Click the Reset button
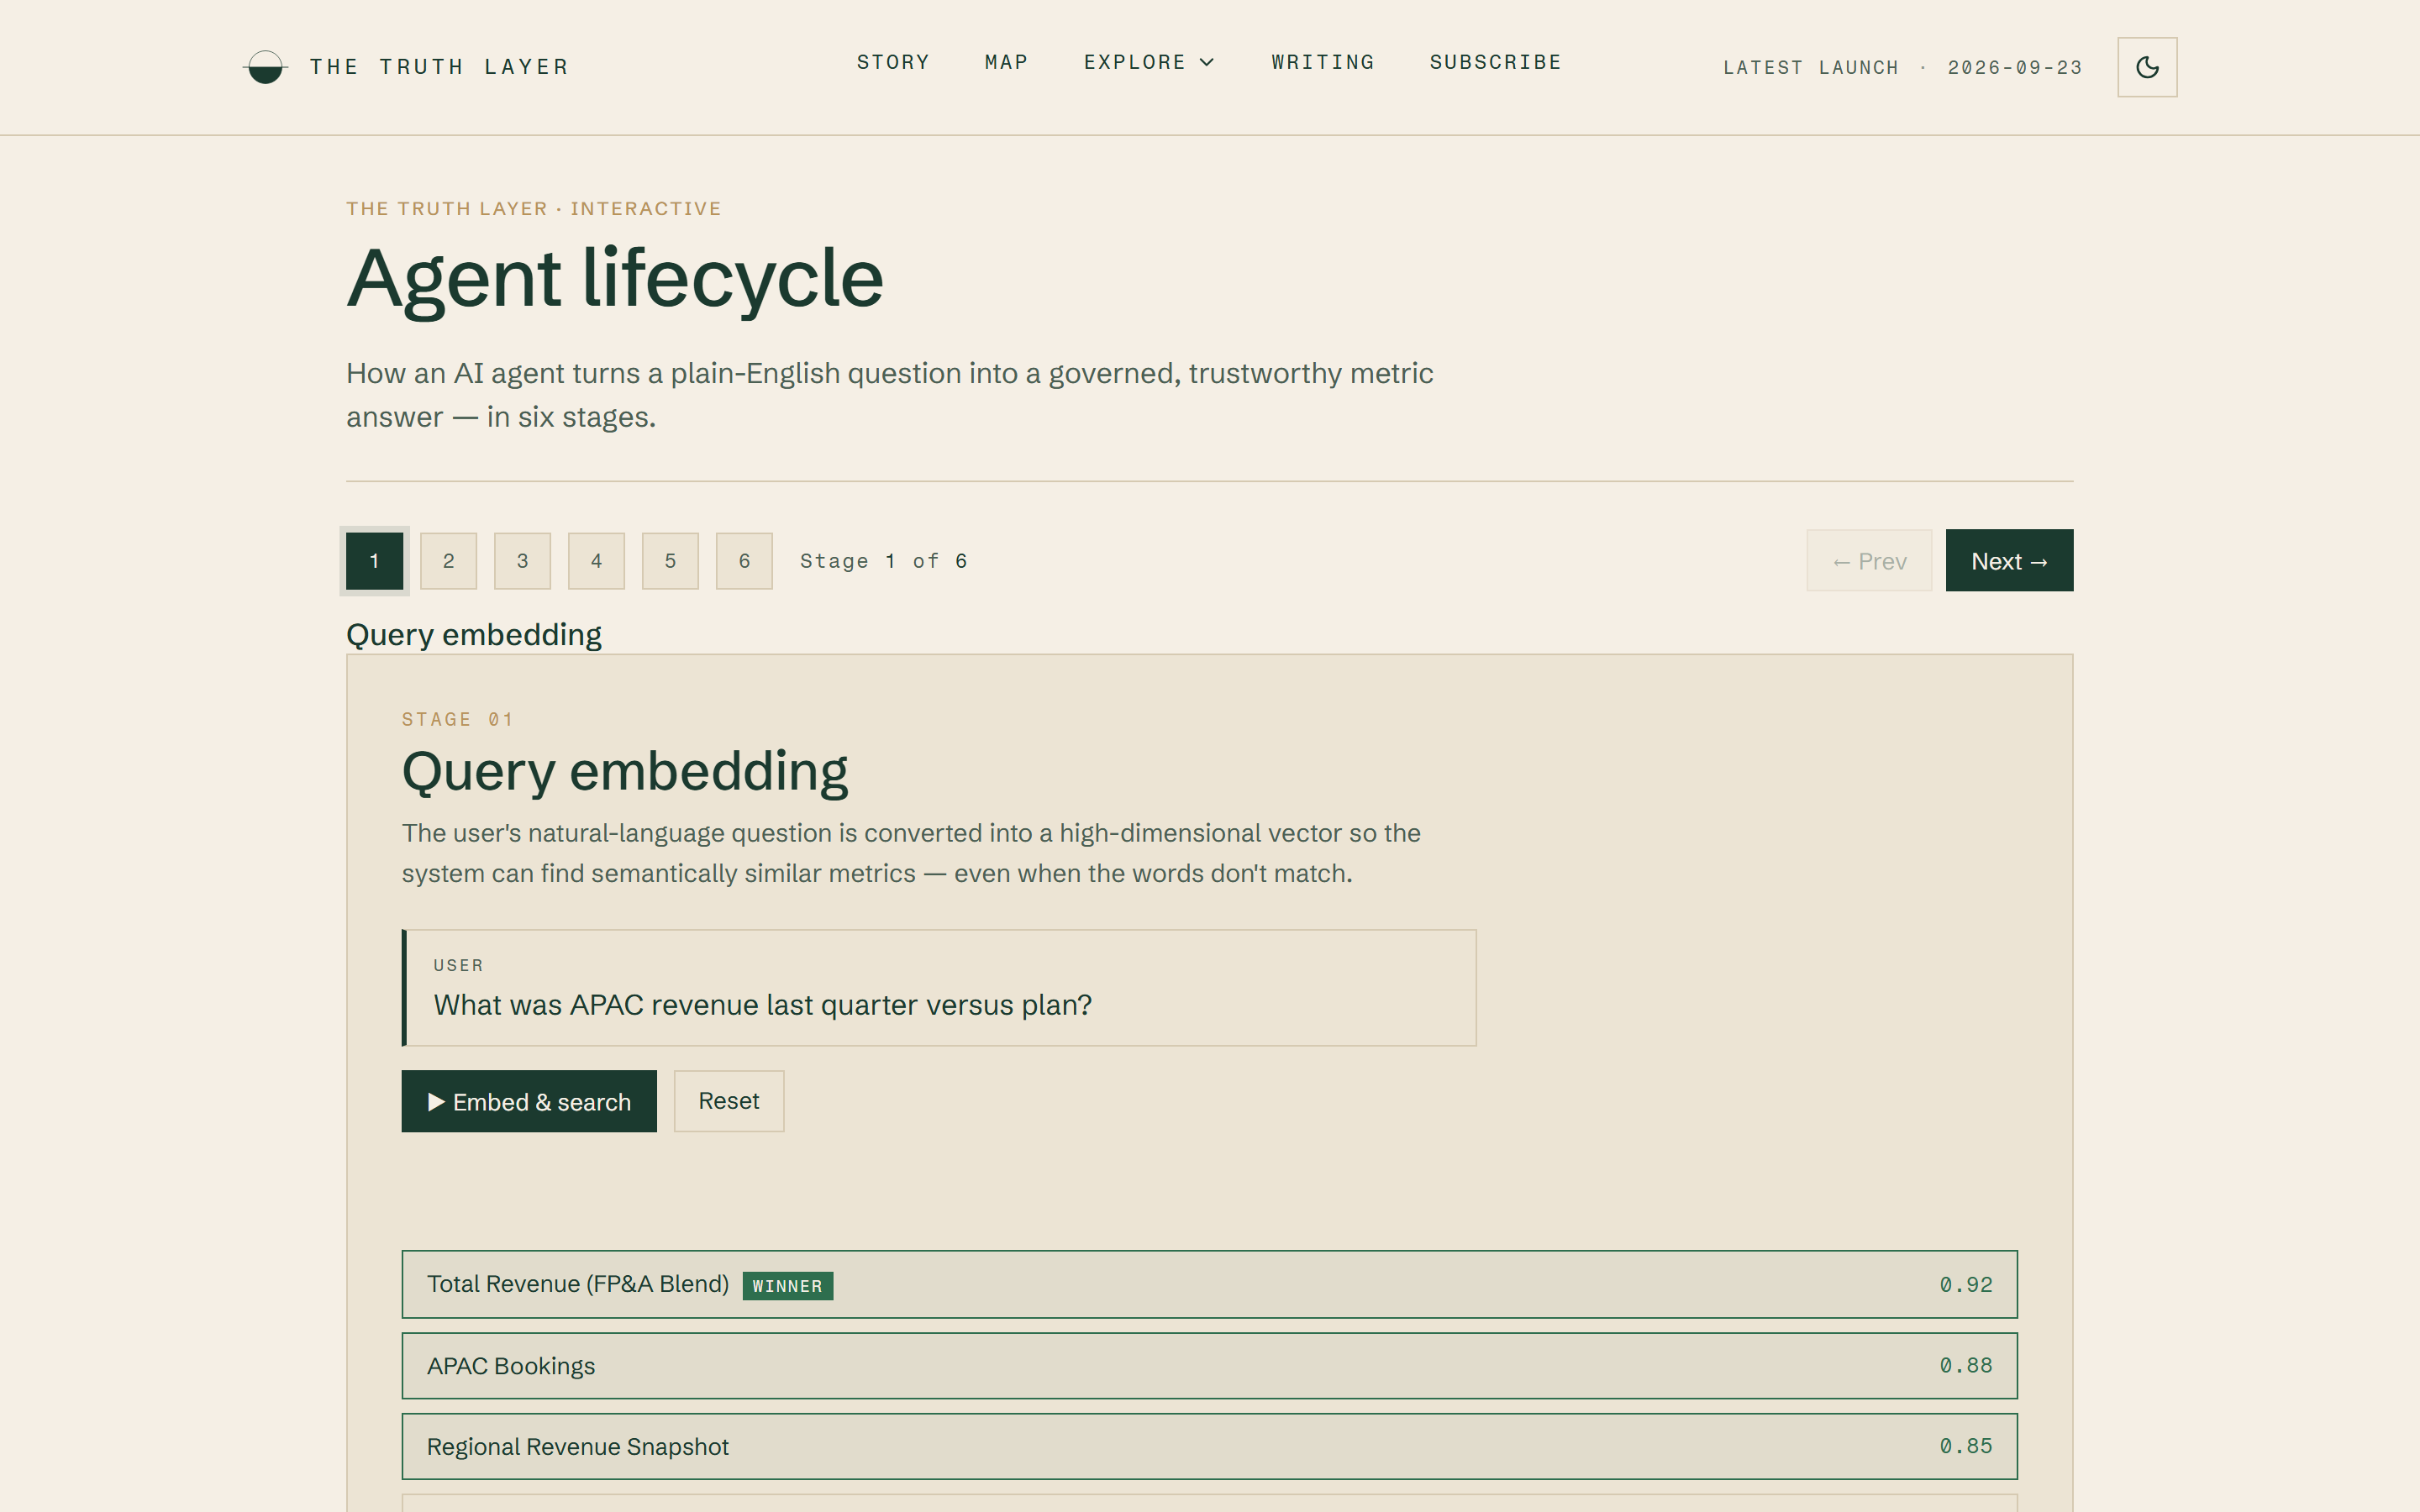This screenshot has width=2420, height=1512. (x=729, y=1101)
